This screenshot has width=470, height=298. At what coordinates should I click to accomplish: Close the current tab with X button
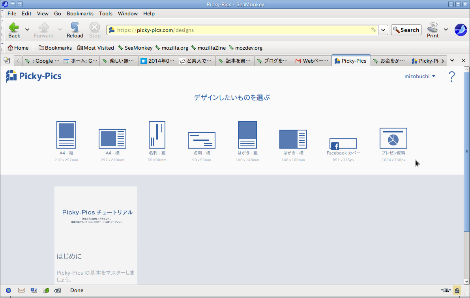click(x=463, y=60)
